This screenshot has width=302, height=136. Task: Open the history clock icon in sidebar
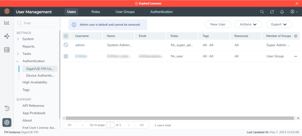pyautogui.click(x=7, y=108)
